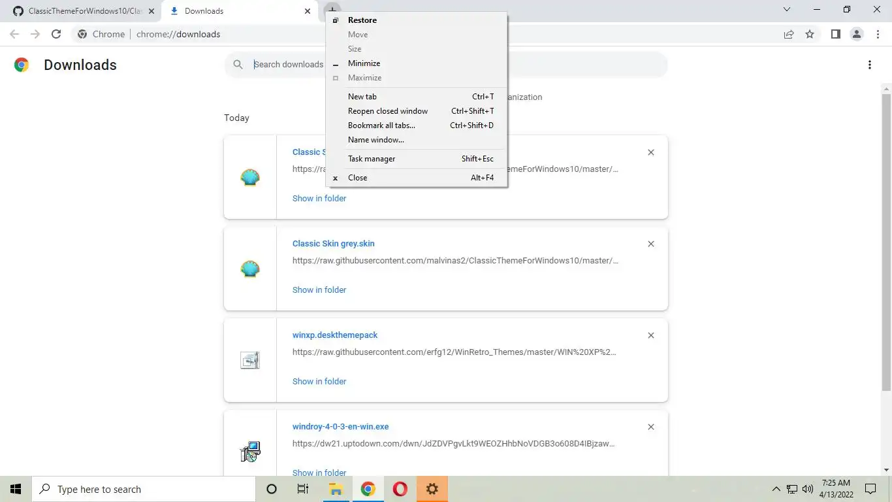
Task: Click the page vertical scrollbar
Action: (886, 242)
